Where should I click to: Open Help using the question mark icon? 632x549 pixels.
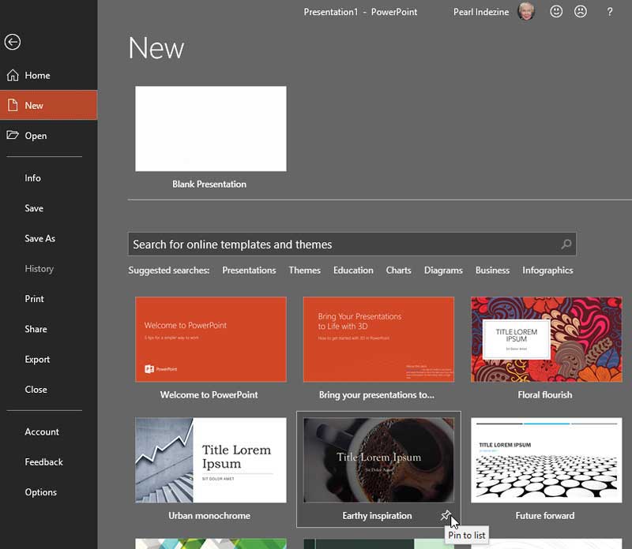pyautogui.click(x=609, y=12)
